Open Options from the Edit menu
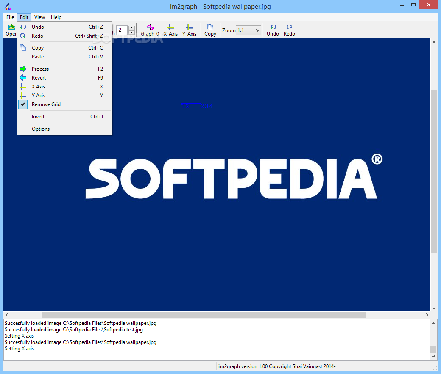441x374 pixels. point(64,129)
